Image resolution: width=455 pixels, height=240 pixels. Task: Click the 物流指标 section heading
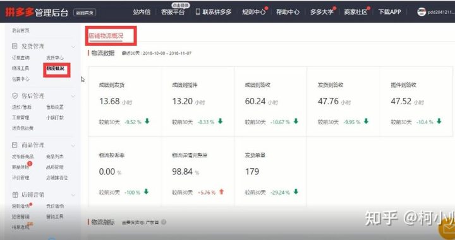[103, 222]
